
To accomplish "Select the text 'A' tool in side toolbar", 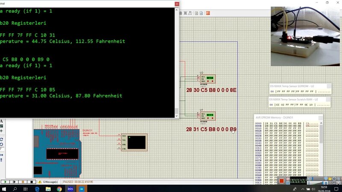I will pyautogui.click(x=1, y=122).
